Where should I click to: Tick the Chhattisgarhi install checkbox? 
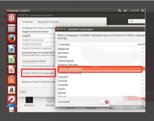(x=143, y=61)
